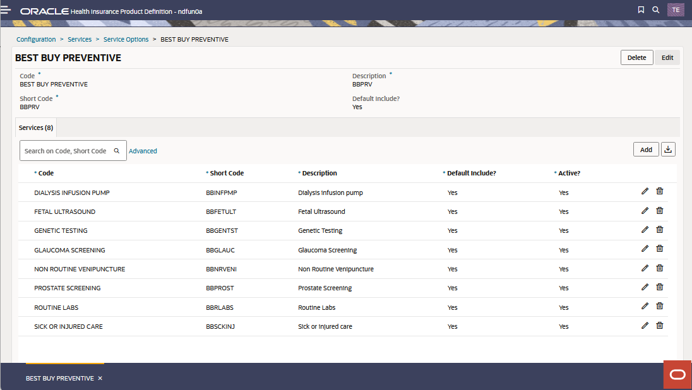Click the magnifier inside the search field

point(116,151)
